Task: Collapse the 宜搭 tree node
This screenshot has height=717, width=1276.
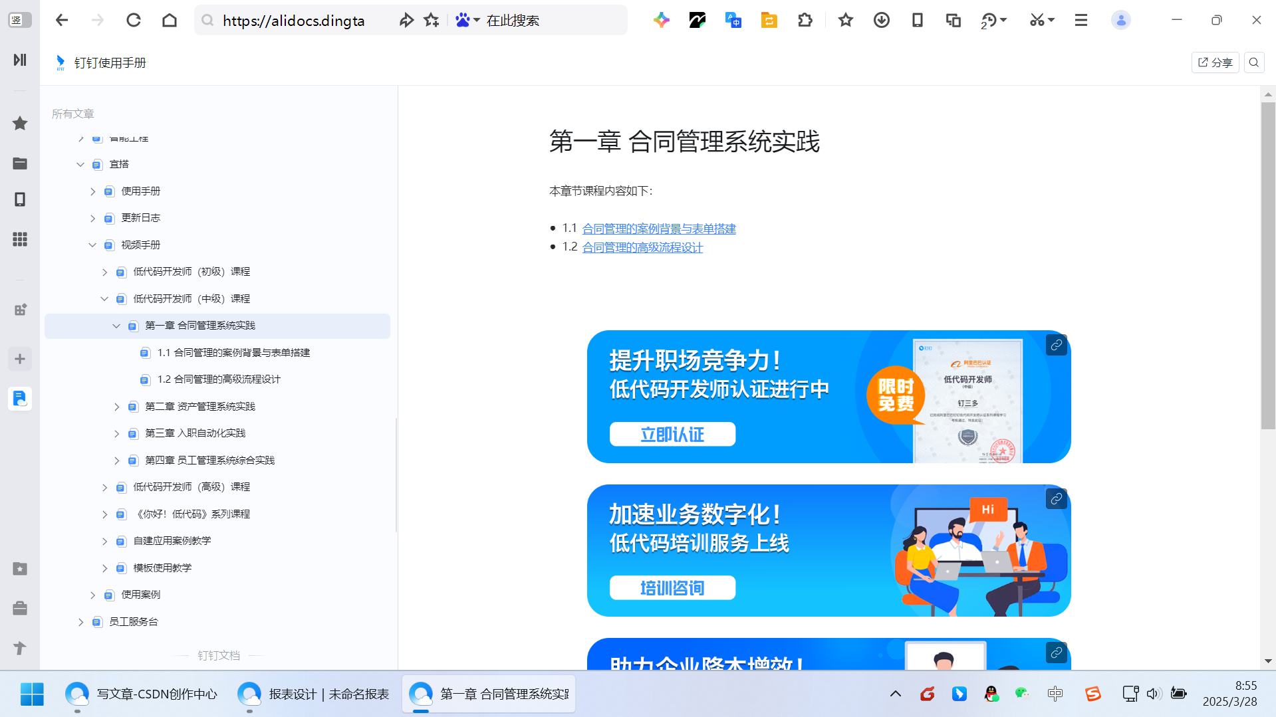Action: [x=80, y=164]
